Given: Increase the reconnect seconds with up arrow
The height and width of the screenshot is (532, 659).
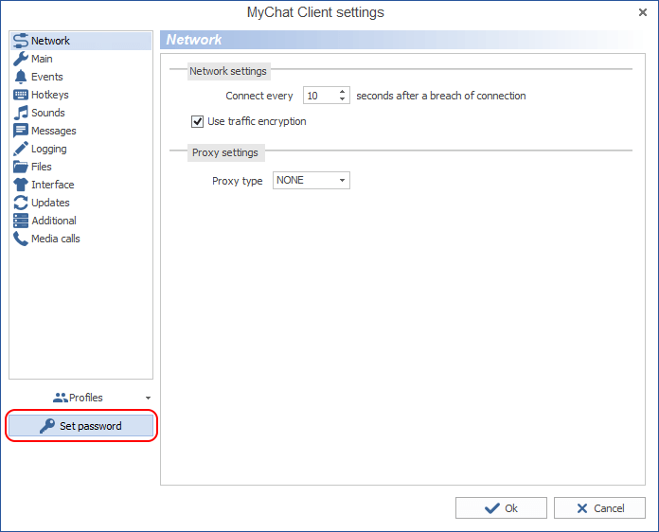Looking at the screenshot, I should 343,92.
